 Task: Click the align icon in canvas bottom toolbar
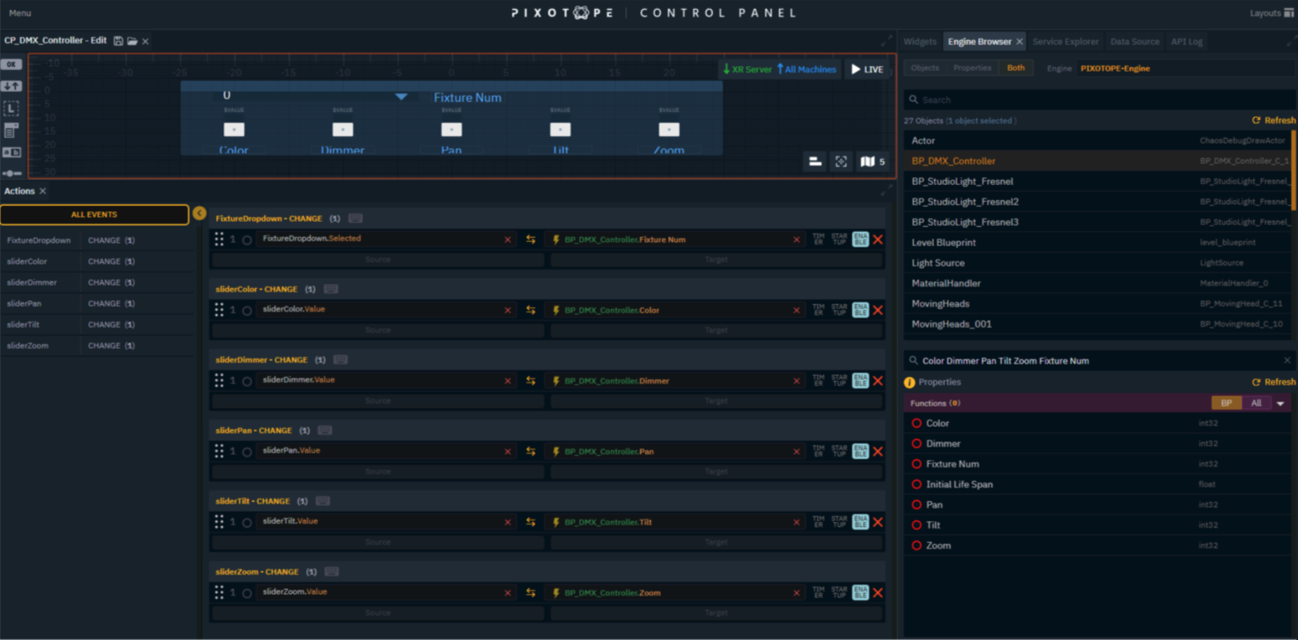tap(815, 162)
